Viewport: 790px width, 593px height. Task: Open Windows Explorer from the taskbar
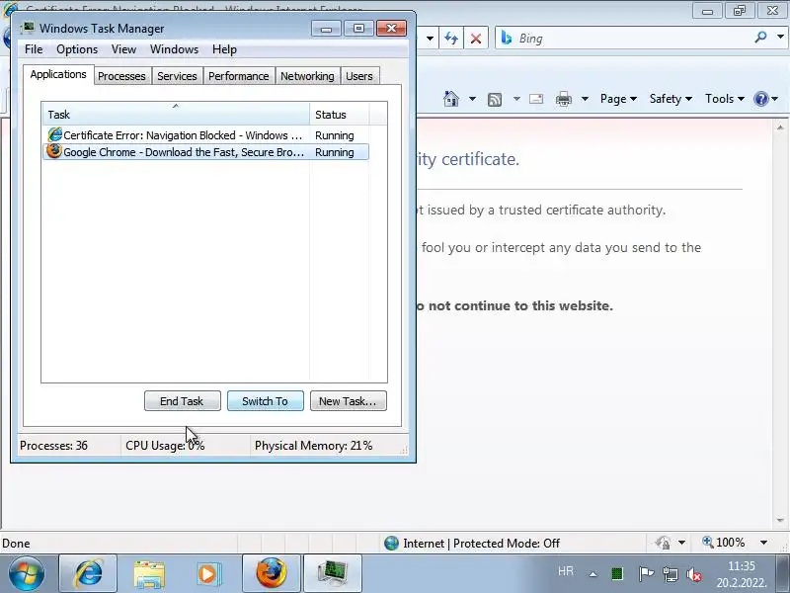(149, 574)
